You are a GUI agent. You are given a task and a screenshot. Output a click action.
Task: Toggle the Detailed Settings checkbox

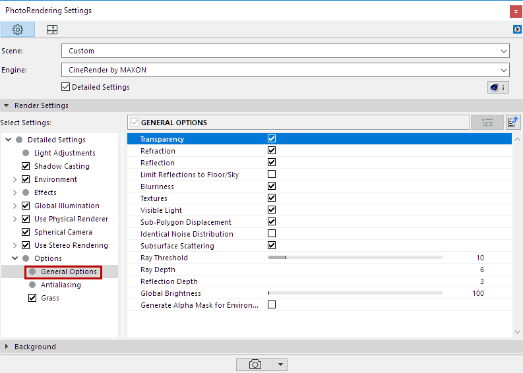[x=66, y=87]
